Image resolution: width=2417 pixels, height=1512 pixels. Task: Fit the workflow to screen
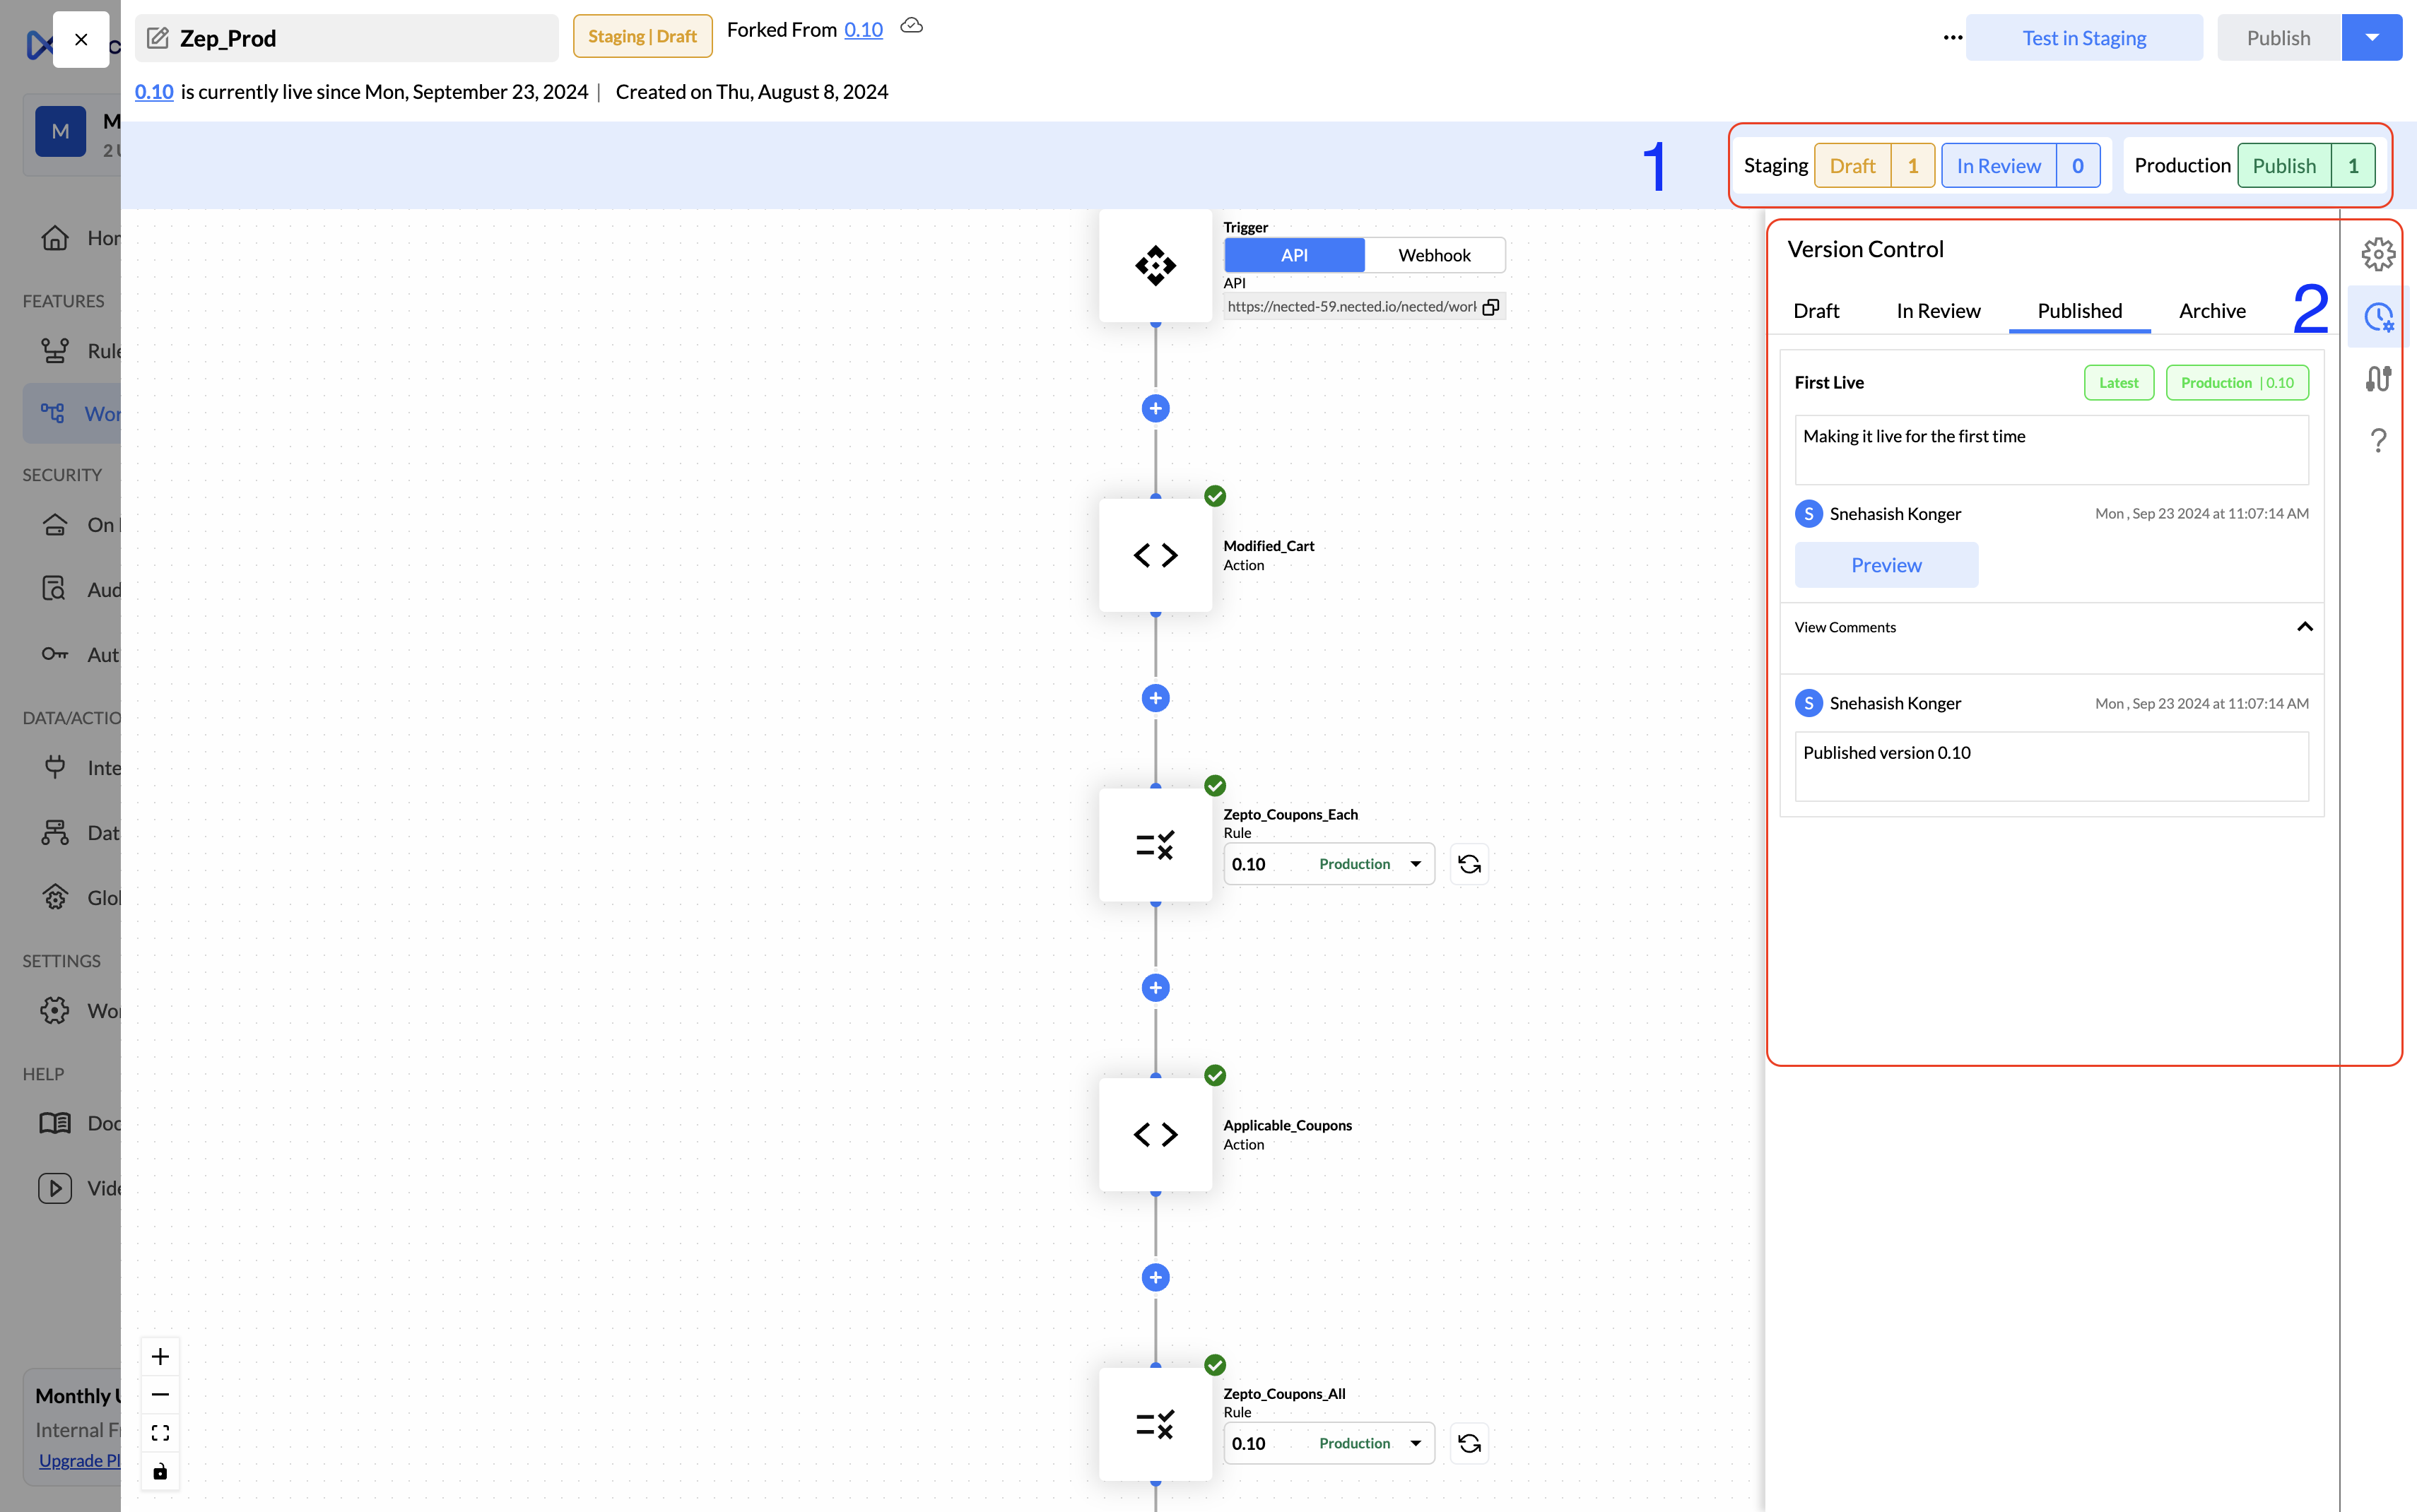click(x=160, y=1433)
